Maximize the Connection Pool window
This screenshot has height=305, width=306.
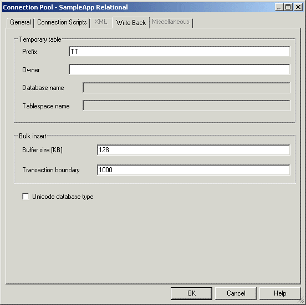tap(288, 7)
